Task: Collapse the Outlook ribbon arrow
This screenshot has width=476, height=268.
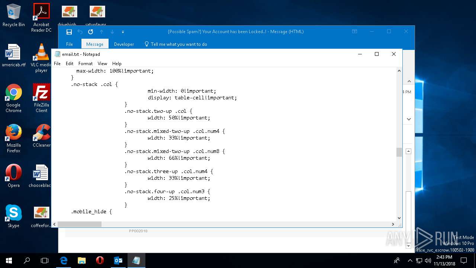Action: (x=409, y=80)
